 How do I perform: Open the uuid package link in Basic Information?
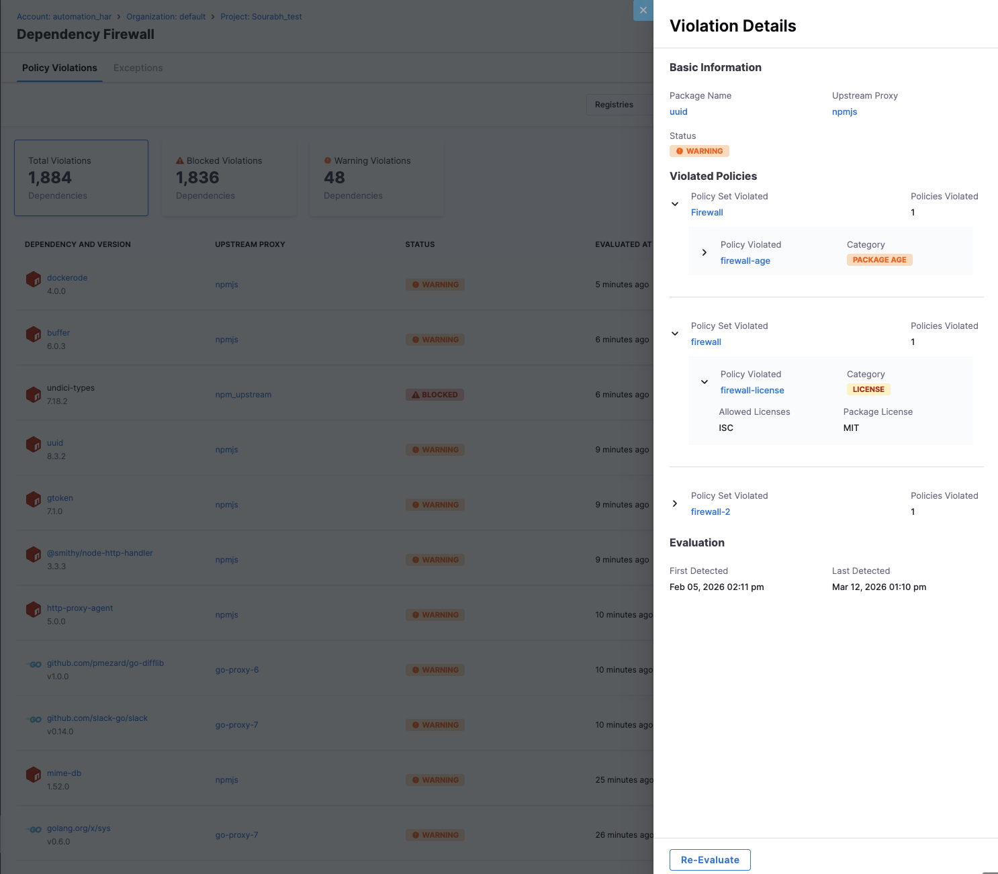(678, 111)
